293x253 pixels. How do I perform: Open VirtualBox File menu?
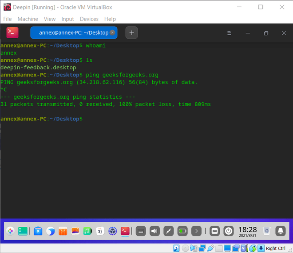[x=8, y=19]
